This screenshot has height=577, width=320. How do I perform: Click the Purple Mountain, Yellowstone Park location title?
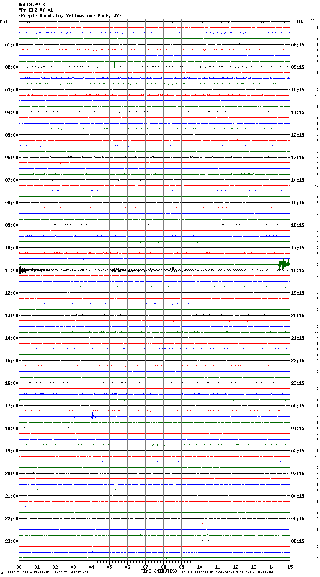coord(70,16)
